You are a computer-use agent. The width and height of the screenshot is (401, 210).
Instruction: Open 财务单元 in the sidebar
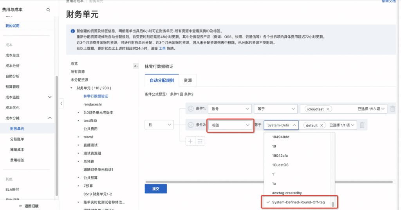[x=17, y=129]
